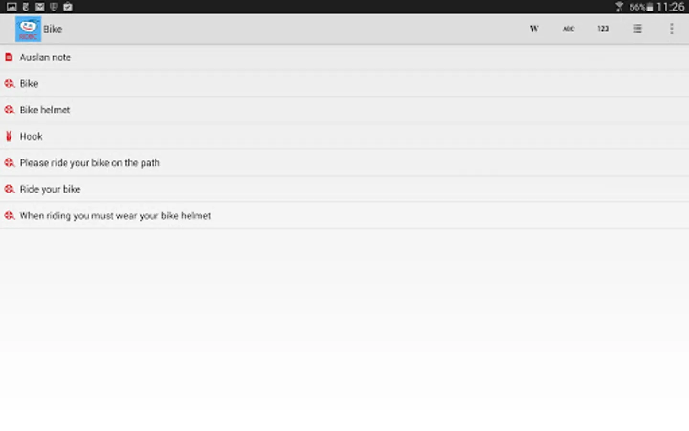Viewport: 689px width, 431px height.
Task: Tap the icon beside When riding you must
Action: tap(10, 215)
